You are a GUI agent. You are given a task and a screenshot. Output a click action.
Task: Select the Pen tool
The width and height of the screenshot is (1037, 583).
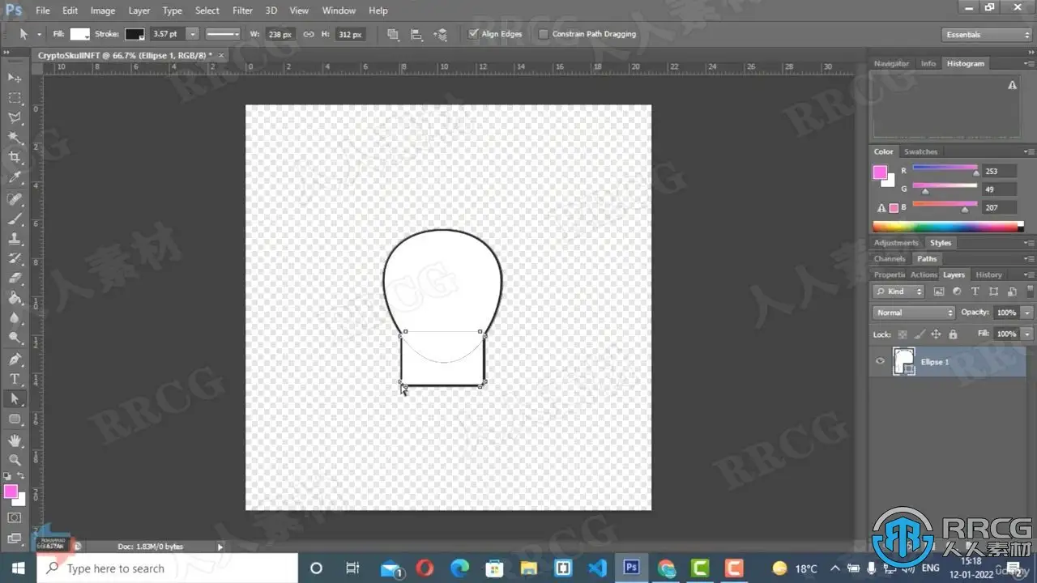(x=15, y=359)
